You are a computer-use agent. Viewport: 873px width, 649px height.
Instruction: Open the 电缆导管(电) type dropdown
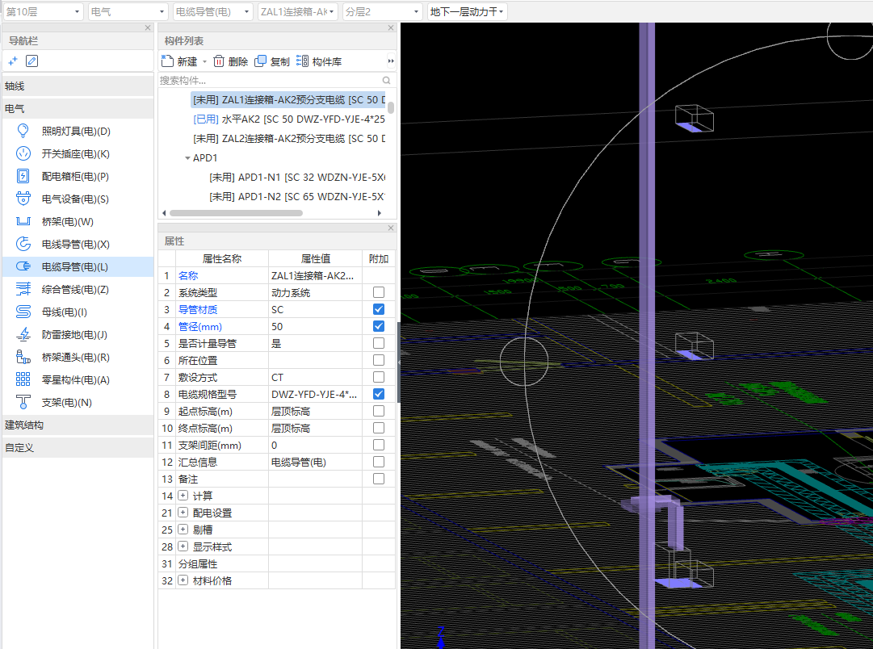(212, 11)
